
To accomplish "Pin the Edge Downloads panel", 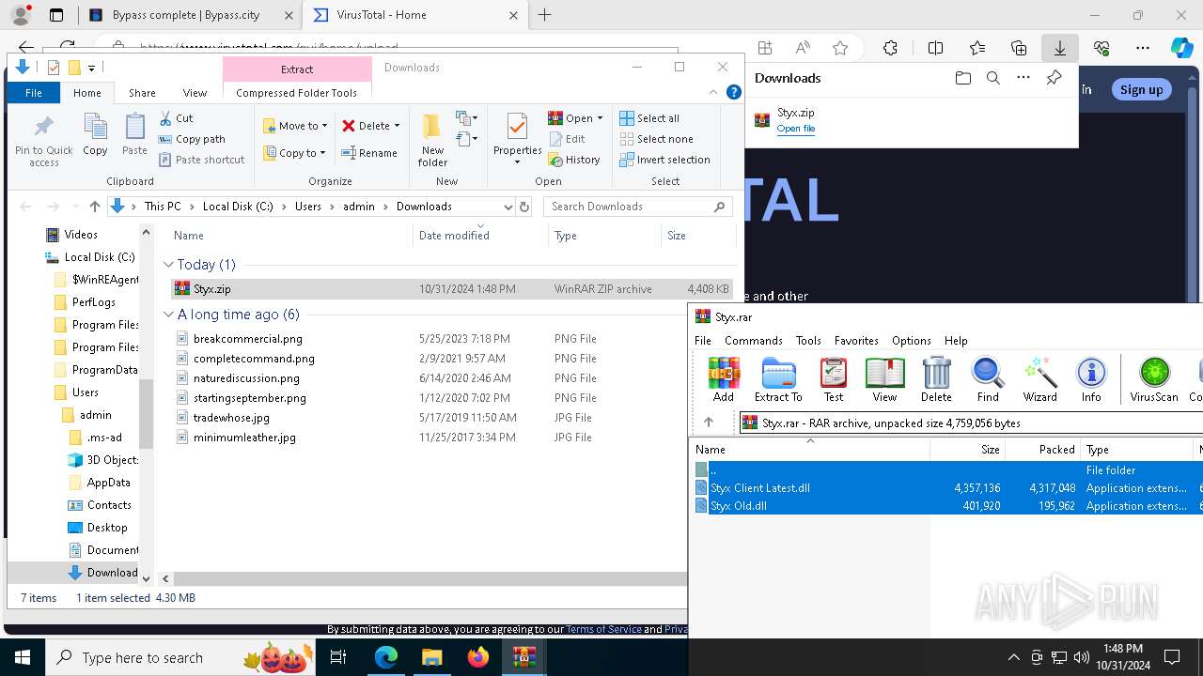I will click(1054, 78).
